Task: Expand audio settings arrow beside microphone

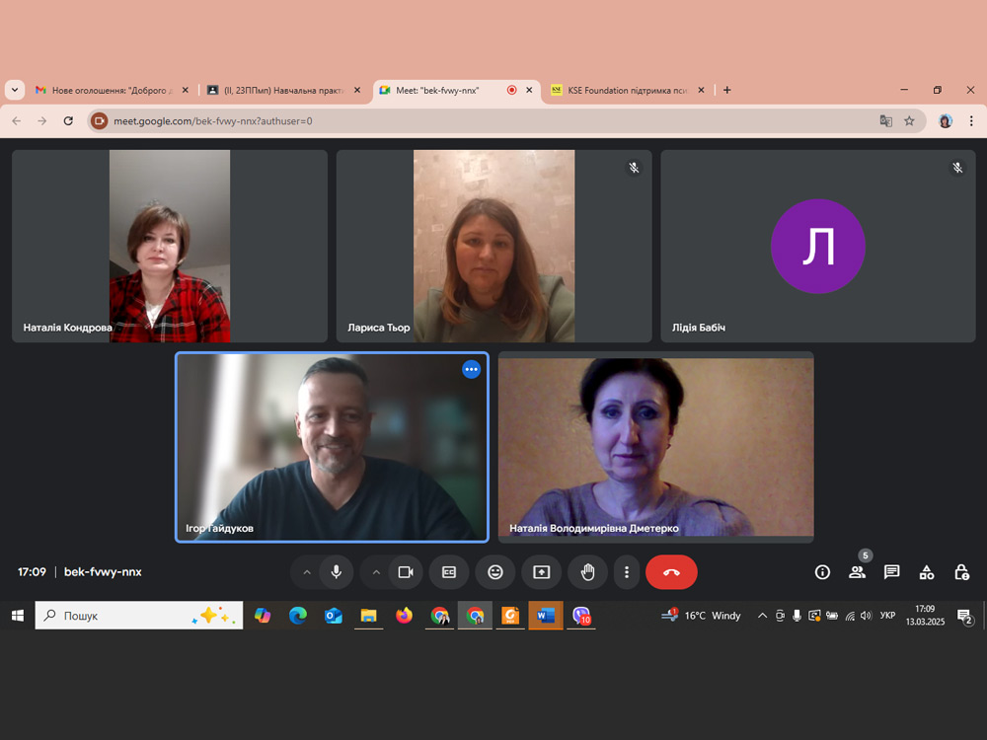Action: pos(307,572)
